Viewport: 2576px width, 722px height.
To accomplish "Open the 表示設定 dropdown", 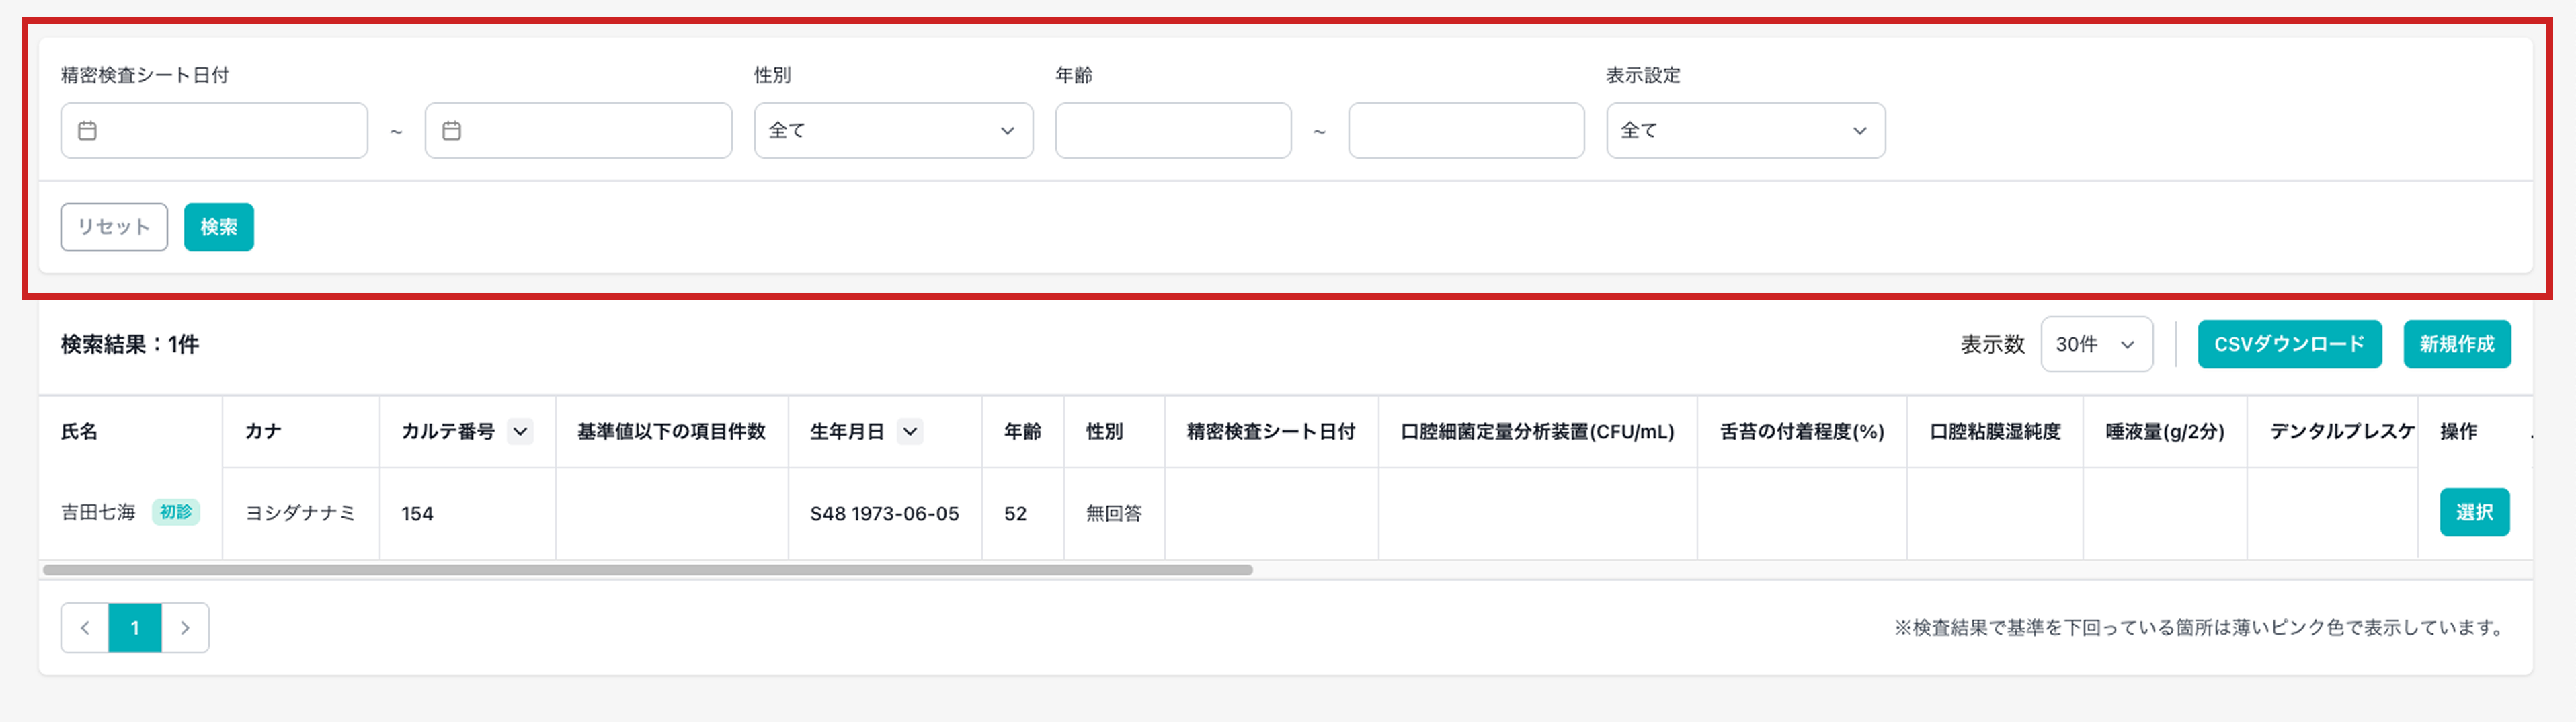I will pos(1745,130).
